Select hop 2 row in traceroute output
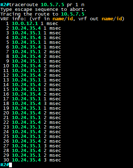This screenshot has width=133, height=168. click(x=34, y=28)
